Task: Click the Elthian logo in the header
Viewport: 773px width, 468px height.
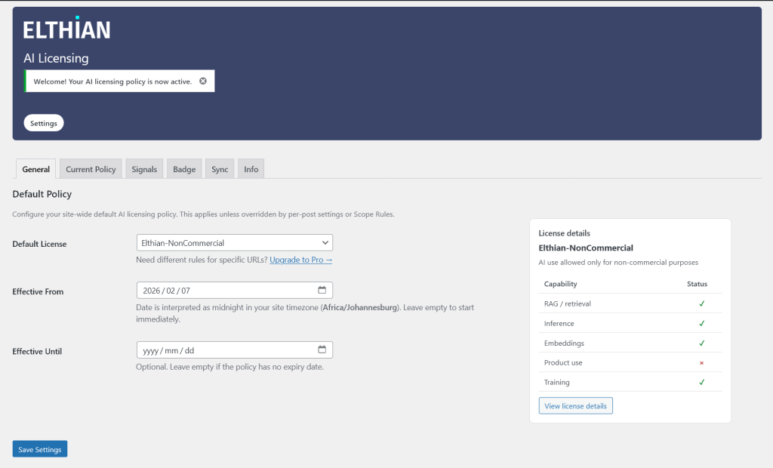Action: coord(66,29)
